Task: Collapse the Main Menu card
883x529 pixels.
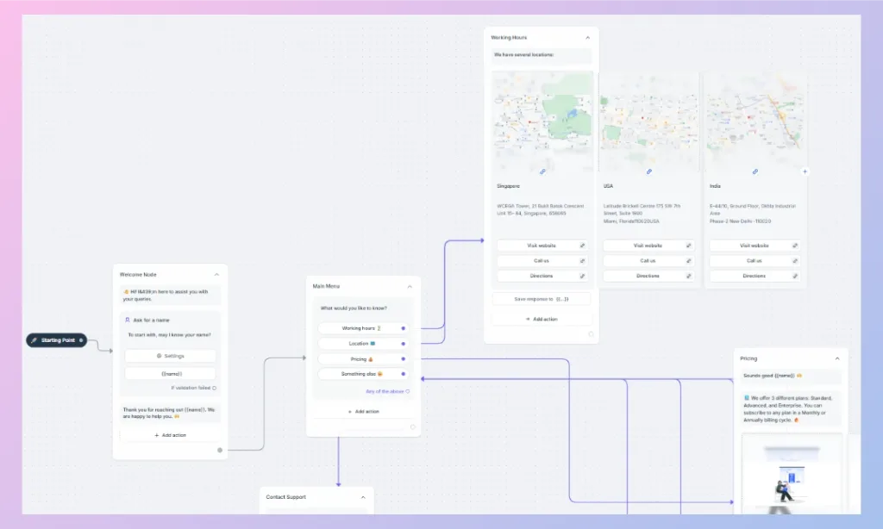Action: [x=410, y=286]
